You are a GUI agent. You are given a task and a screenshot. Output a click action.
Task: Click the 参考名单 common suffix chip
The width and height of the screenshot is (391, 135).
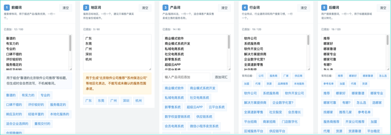(329, 84)
